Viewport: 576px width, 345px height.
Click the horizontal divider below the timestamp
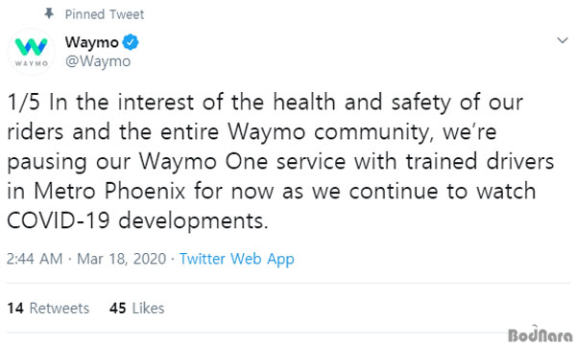(288, 283)
